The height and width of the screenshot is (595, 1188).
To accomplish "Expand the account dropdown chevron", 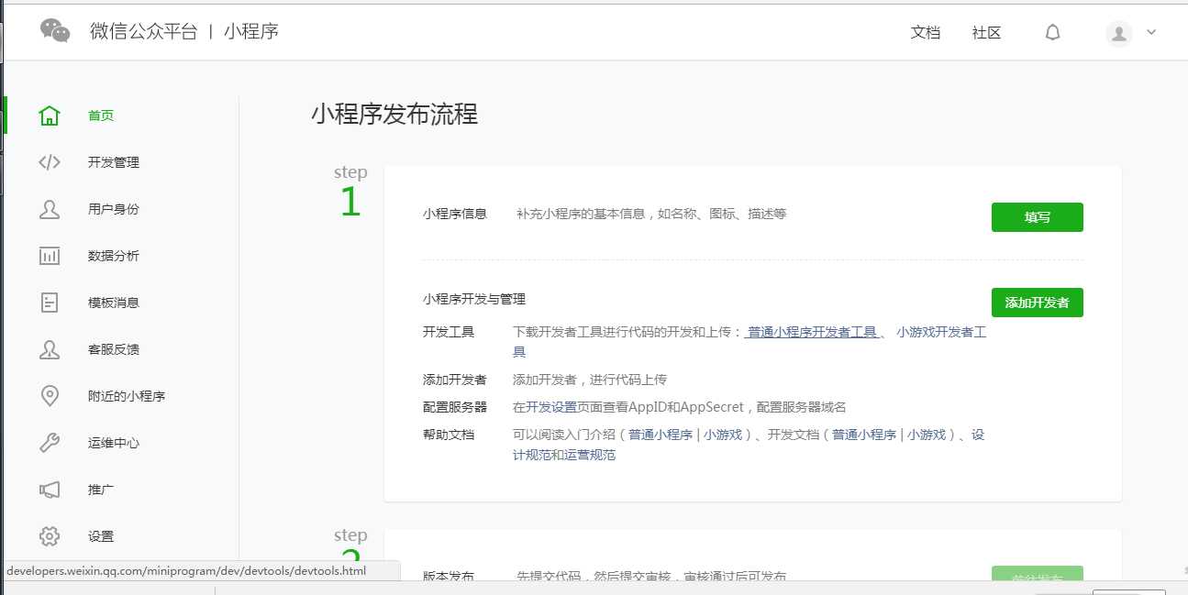I will (1151, 32).
